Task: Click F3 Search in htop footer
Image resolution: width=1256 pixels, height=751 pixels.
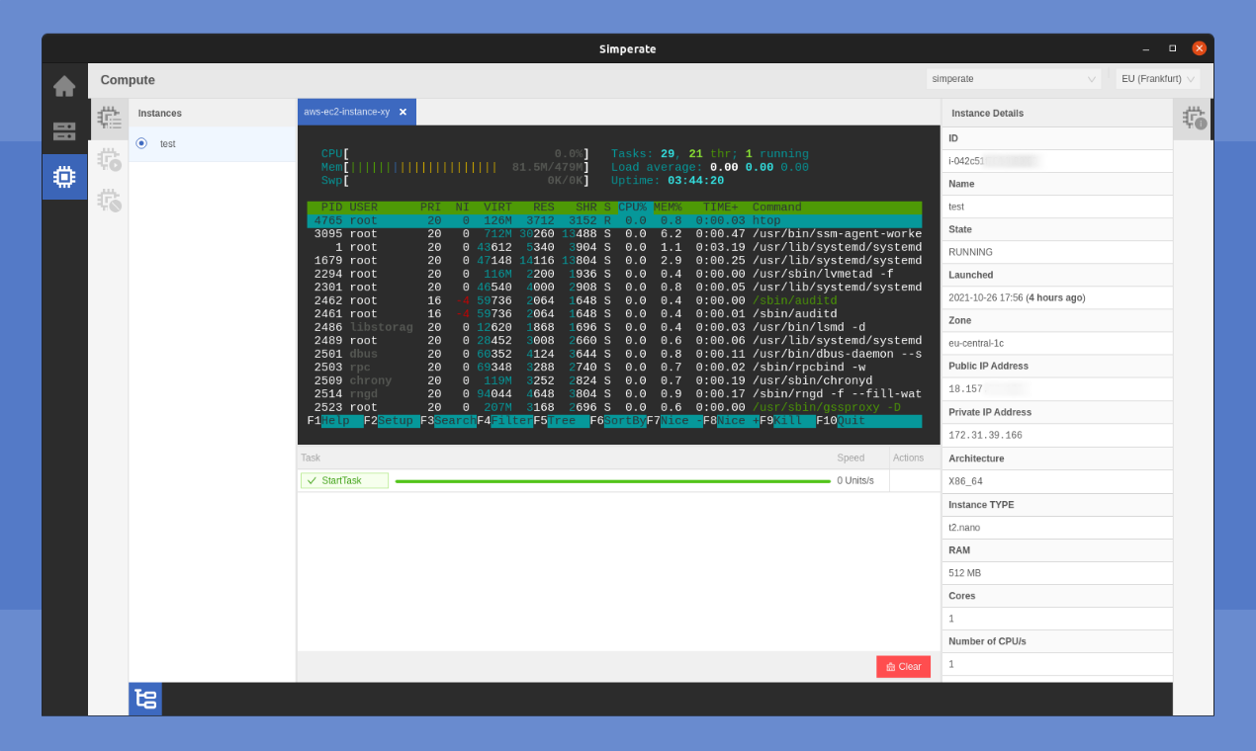Action: (x=448, y=421)
